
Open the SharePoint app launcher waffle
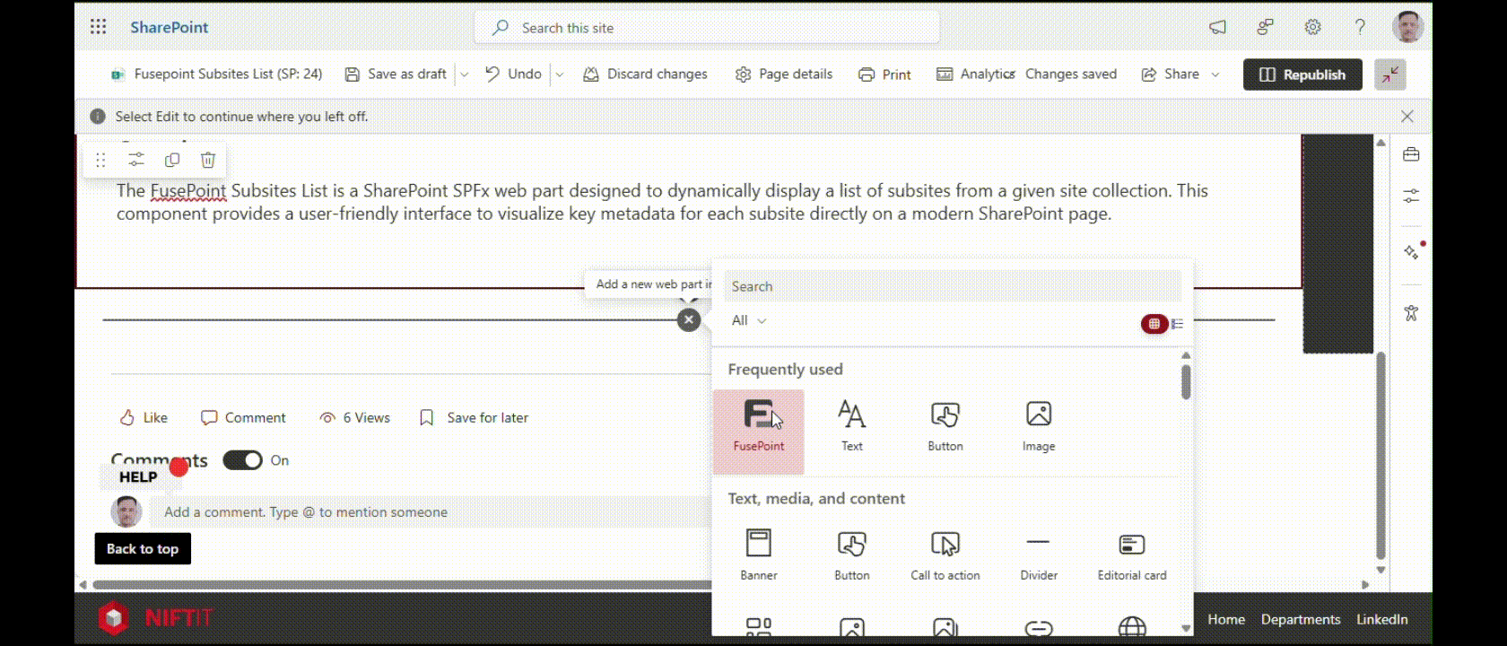99,27
